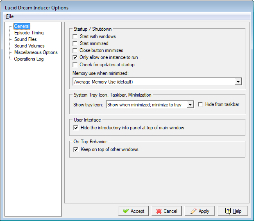
Task: Check the Hide from taskbar box
Action: (200, 105)
